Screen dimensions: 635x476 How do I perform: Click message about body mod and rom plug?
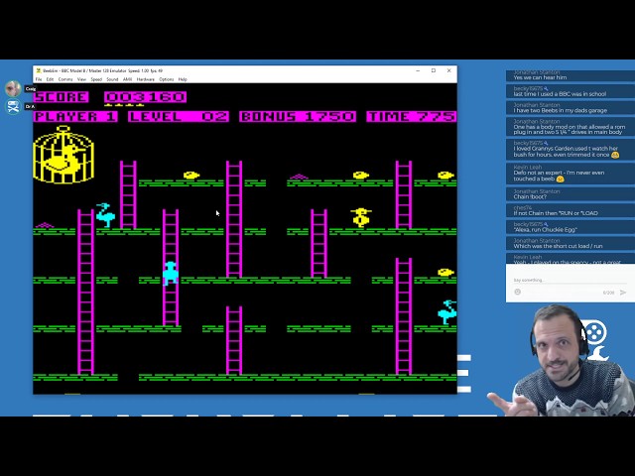pyautogui.click(x=571, y=127)
